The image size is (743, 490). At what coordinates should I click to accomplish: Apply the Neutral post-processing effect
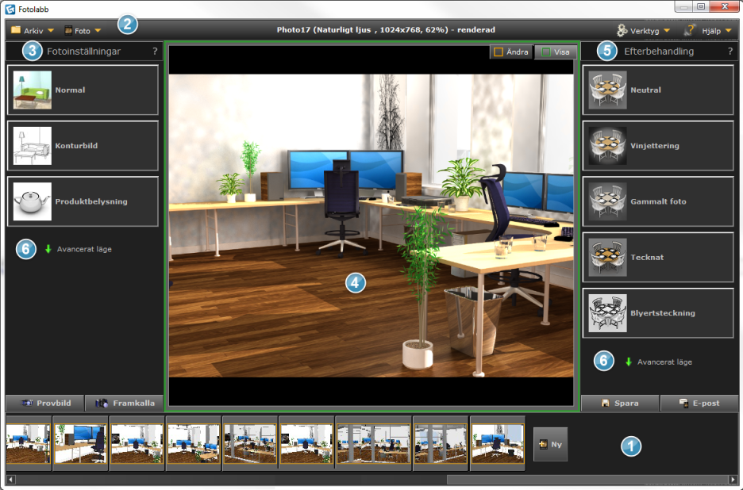(x=657, y=90)
